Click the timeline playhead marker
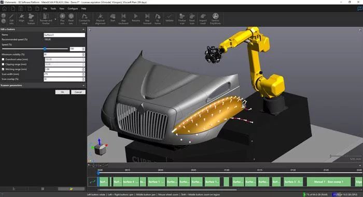Viewport: 363px width, 197px height. [99, 173]
